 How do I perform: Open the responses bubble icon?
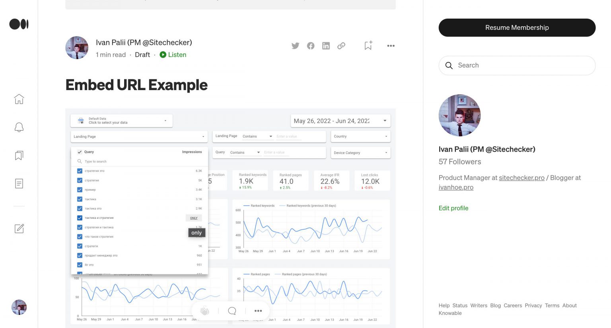click(x=232, y=311)
